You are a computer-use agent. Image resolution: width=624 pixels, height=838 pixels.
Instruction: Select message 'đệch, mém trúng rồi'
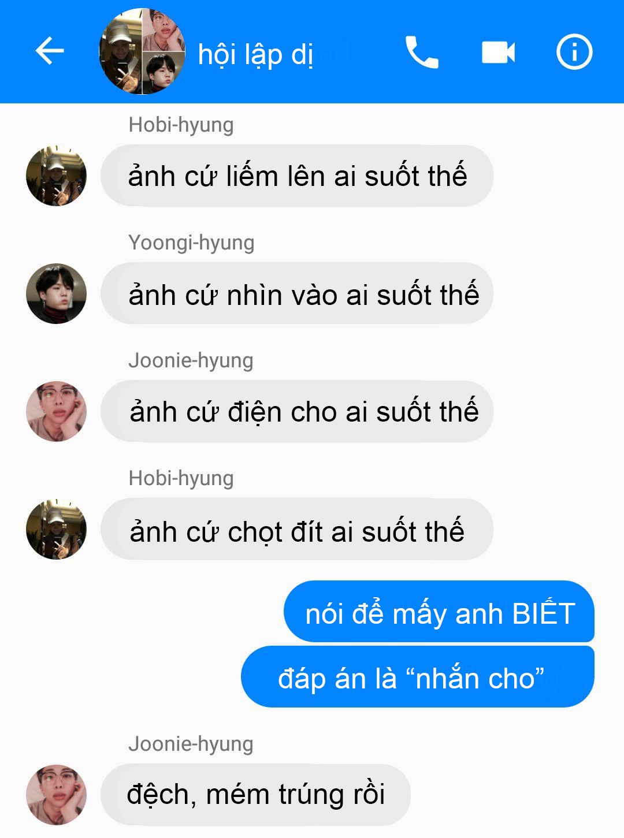255,795
